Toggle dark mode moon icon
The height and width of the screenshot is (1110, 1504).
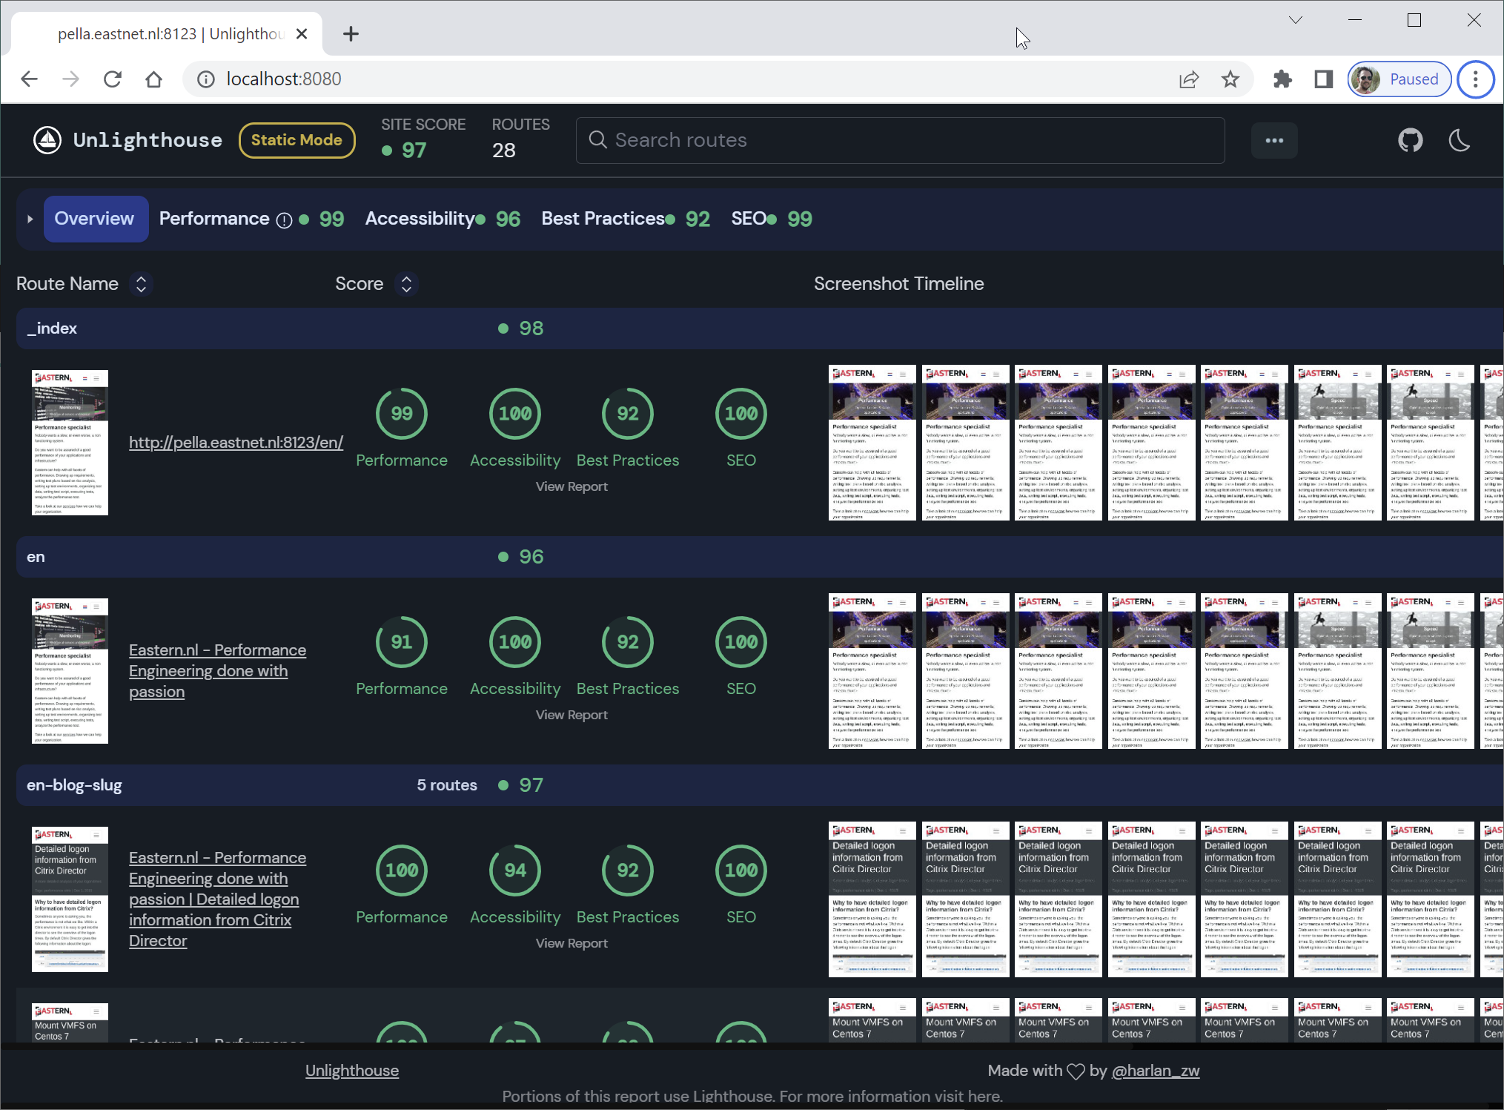(x=1459, y=140)
